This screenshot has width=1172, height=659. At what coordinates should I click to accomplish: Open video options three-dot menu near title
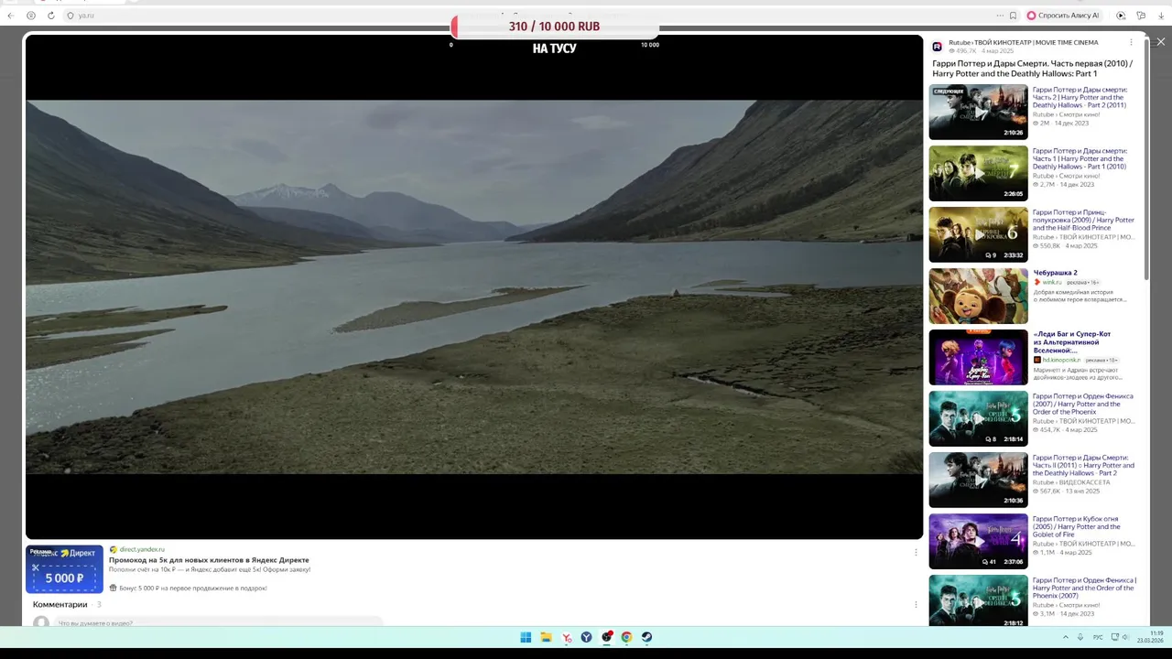(1131, 42)
